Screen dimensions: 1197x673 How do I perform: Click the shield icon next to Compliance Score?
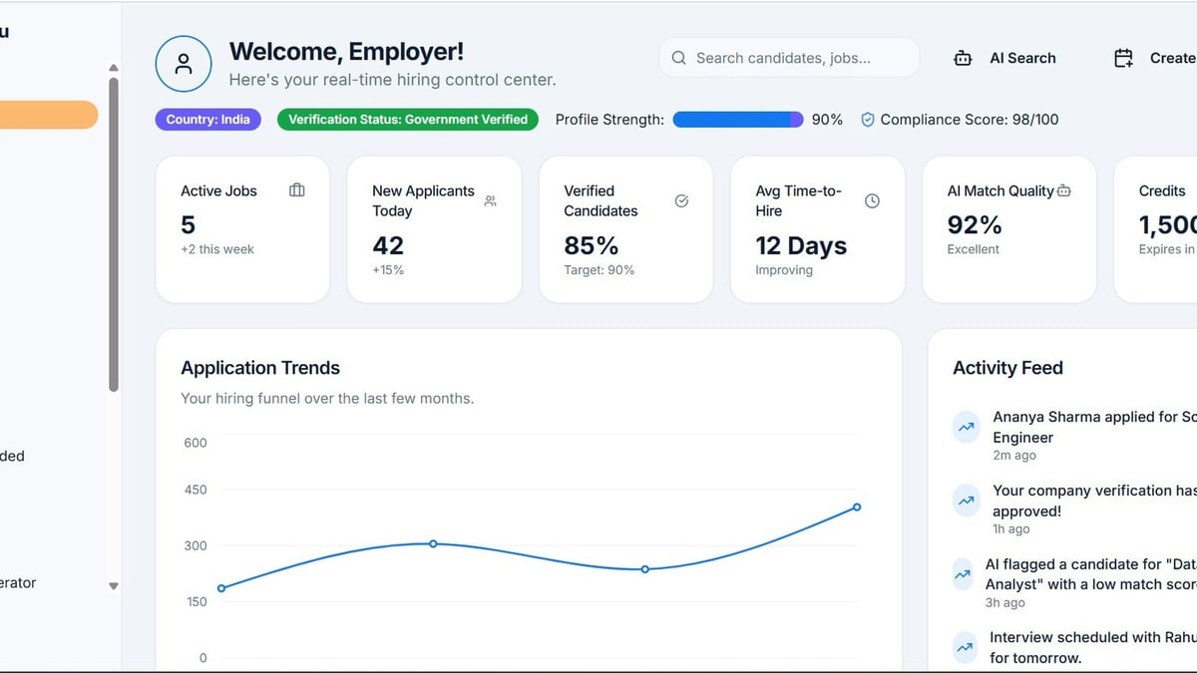point(868,120)
